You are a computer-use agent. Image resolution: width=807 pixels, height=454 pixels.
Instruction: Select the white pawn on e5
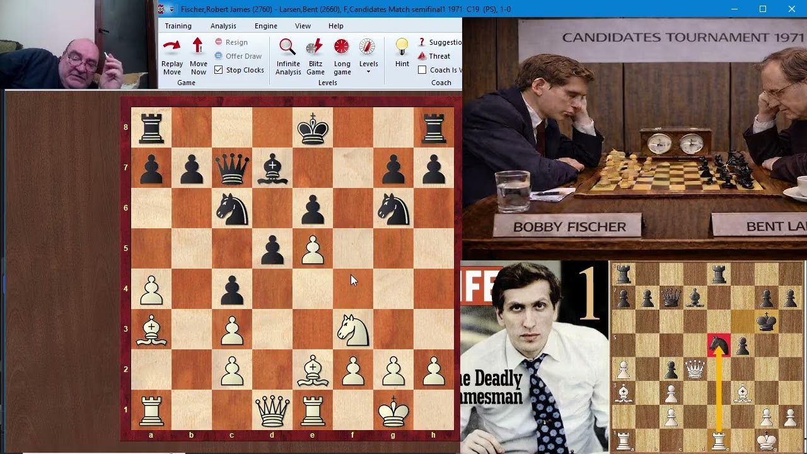(x=313, y=248)
